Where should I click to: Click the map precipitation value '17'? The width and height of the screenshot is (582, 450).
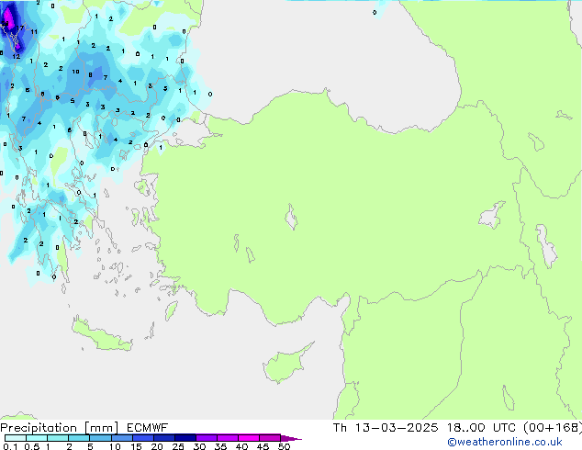point(19,28)
